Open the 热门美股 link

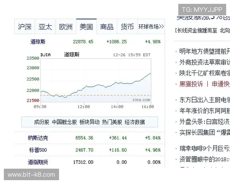coord(112,122)
